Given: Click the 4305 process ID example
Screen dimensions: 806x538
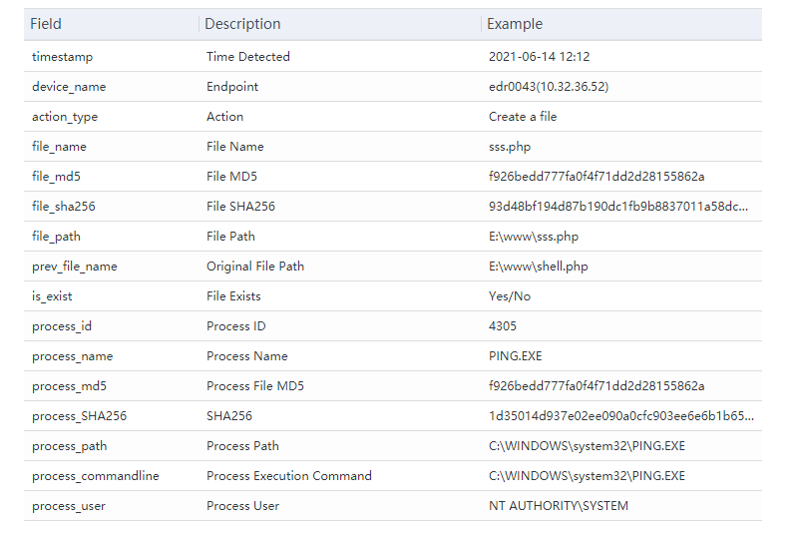Looking at the screenshot, I should coord(503,326).
